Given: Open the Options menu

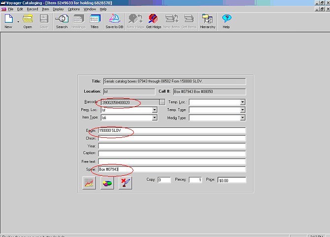Looking at the screenshot, I should point(73,9).
